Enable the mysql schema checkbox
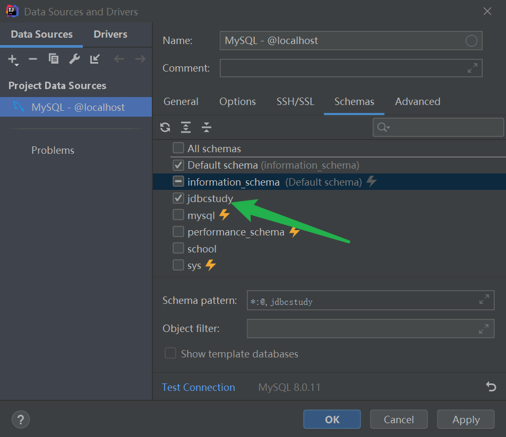Viewport: 506px width, 437px height. click(x=178, y=215)
